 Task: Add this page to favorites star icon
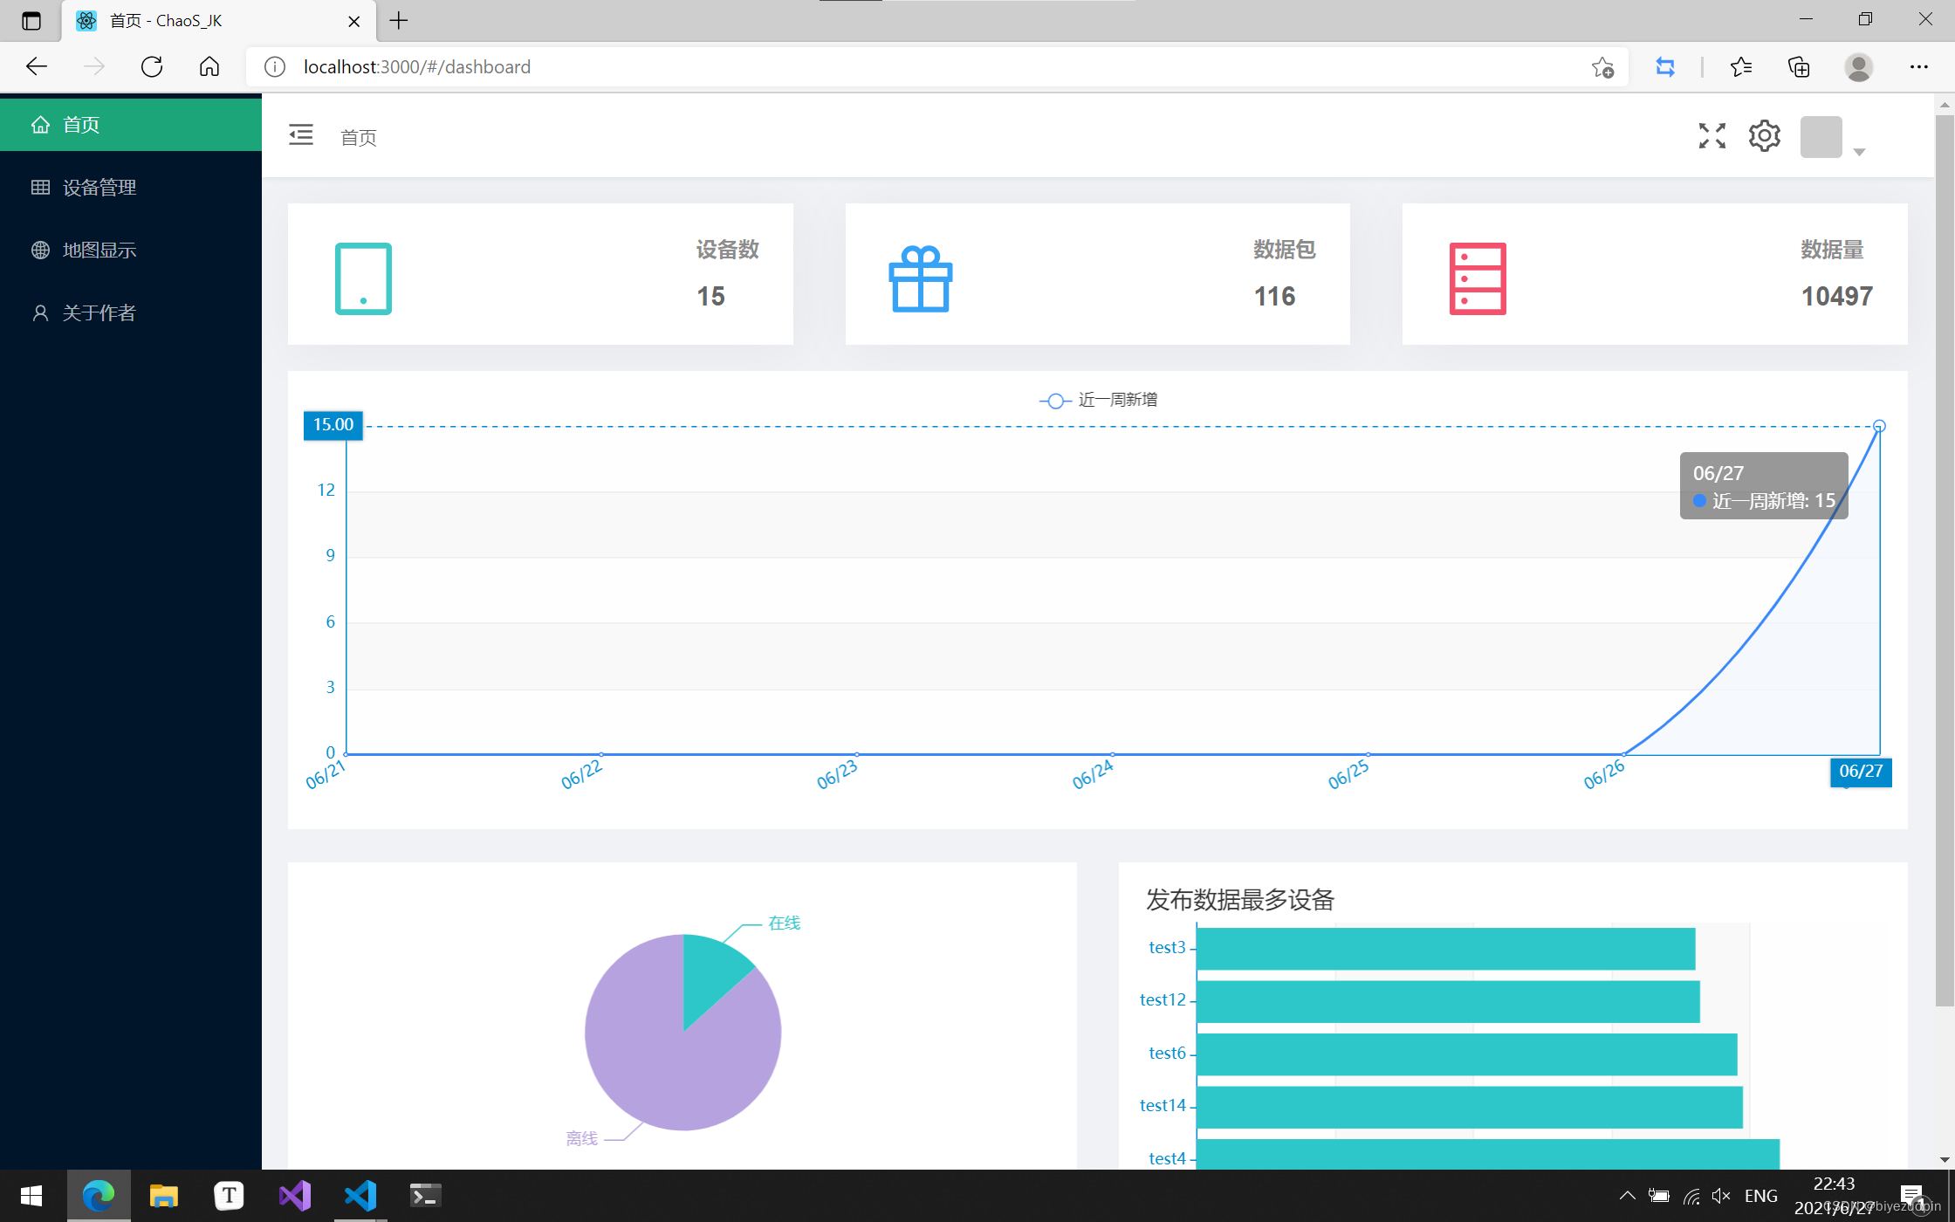pyautogui.click(x=1602, y=67)
